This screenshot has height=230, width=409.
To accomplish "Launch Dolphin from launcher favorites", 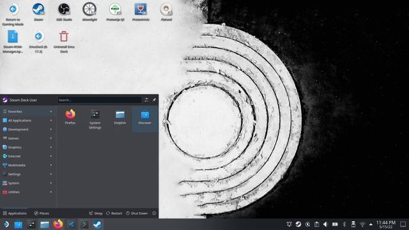I will tap(120, 117).
